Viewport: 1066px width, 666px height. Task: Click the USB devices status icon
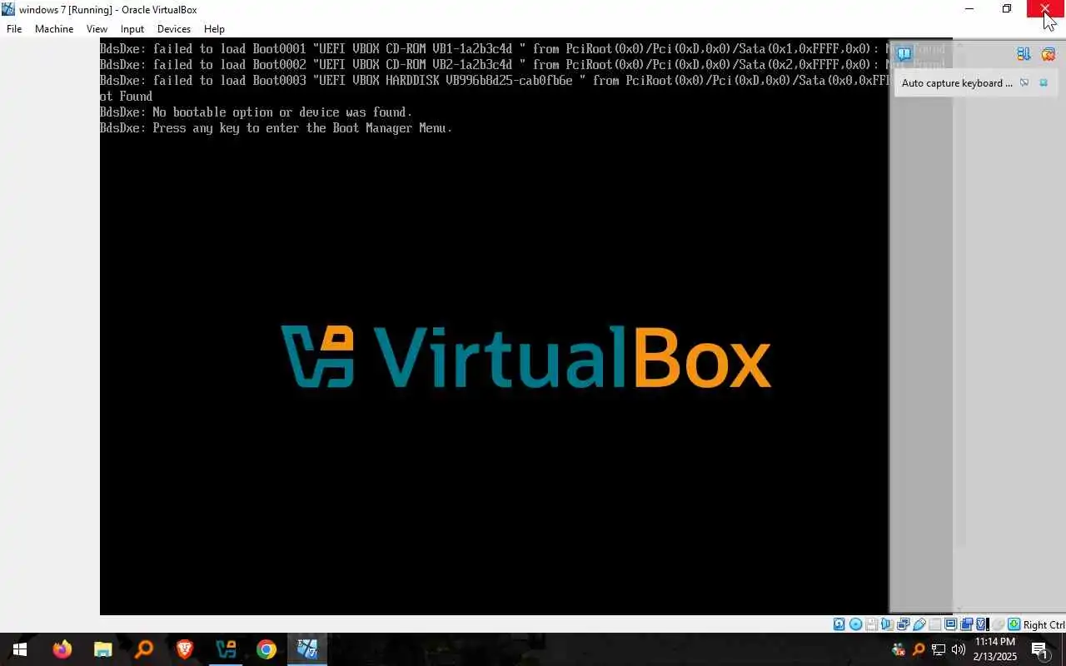pos(919,624)
